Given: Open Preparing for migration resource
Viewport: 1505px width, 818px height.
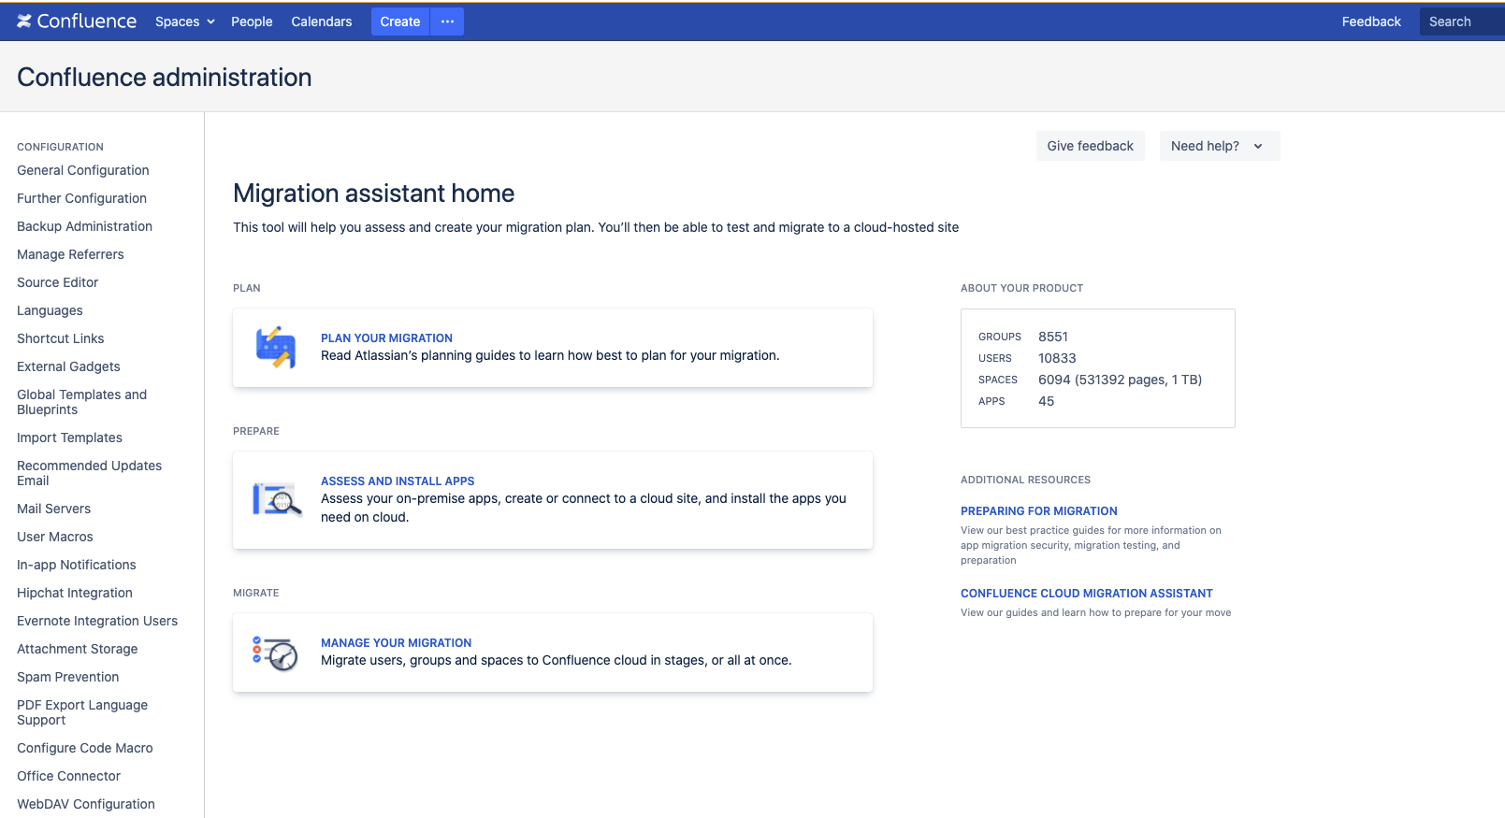Looking at the screenshot, I should [x=1039, y=510].
